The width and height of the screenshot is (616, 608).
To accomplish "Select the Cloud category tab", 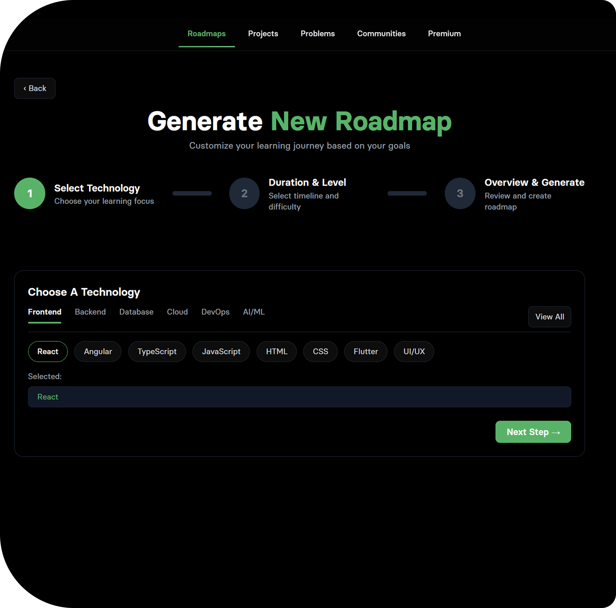I will pyautogui.click(x=177, y=312).
